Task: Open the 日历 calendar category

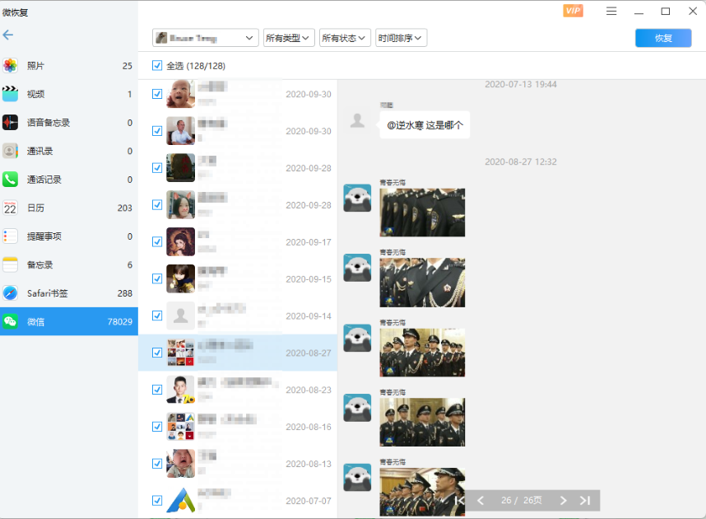Action: [x=36, y=208]
